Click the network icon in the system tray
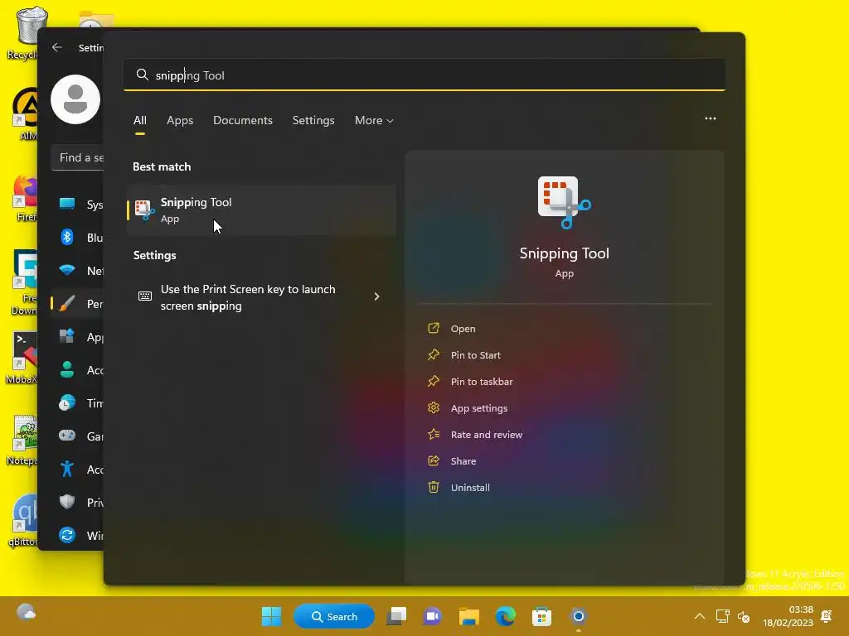Viewport: 849px width, 636px height. [x=722, y=616]
